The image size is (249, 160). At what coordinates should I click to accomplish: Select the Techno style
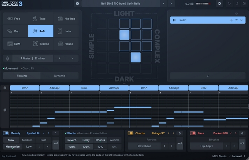[x=40, y=43]
